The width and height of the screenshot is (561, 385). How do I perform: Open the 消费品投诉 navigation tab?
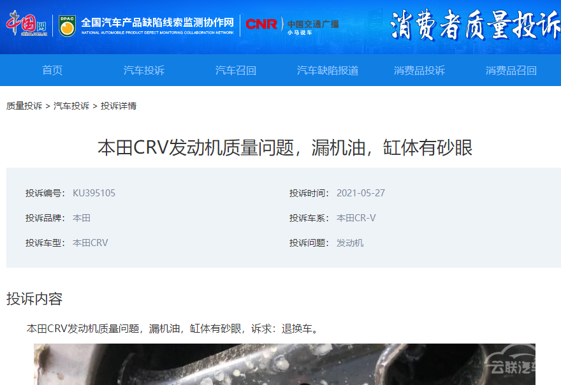419,70
